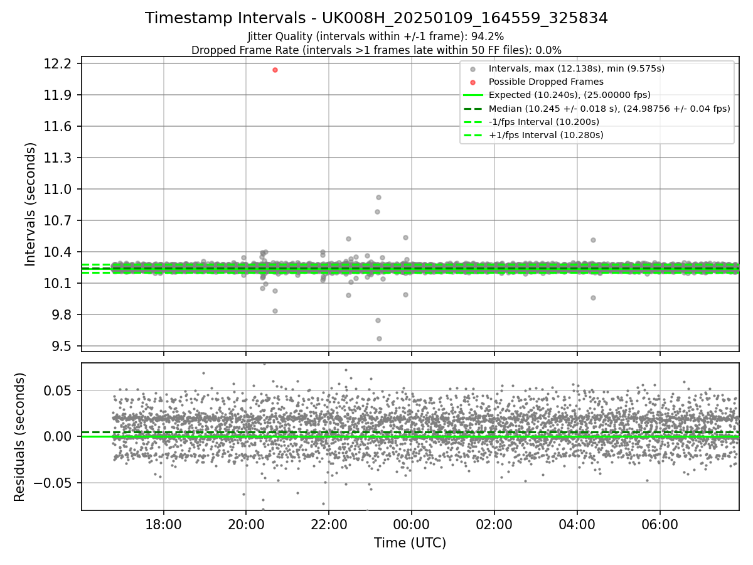This screenshot has width=753, height=565.
Task: Click the '9.8' y-axis tick label
Action: coord(63,315)
